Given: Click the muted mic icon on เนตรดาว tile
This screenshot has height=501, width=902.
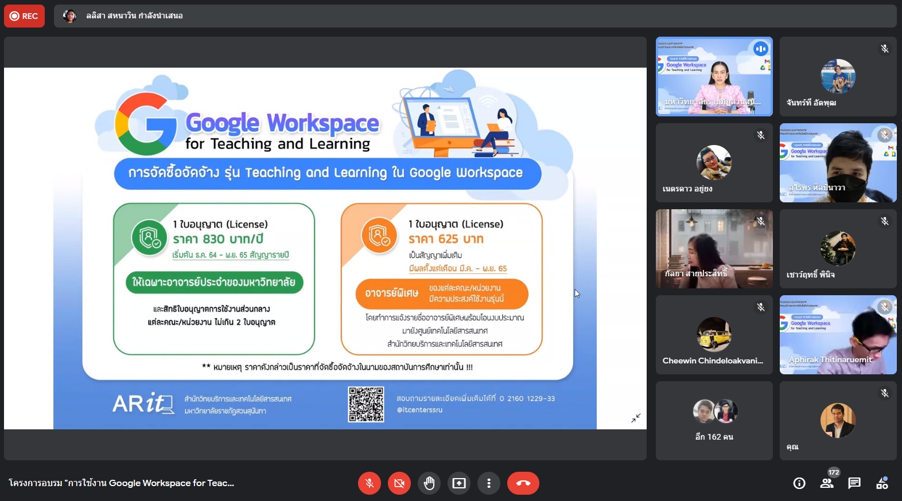Looking at the screenshot, I should tap(760, 135).
